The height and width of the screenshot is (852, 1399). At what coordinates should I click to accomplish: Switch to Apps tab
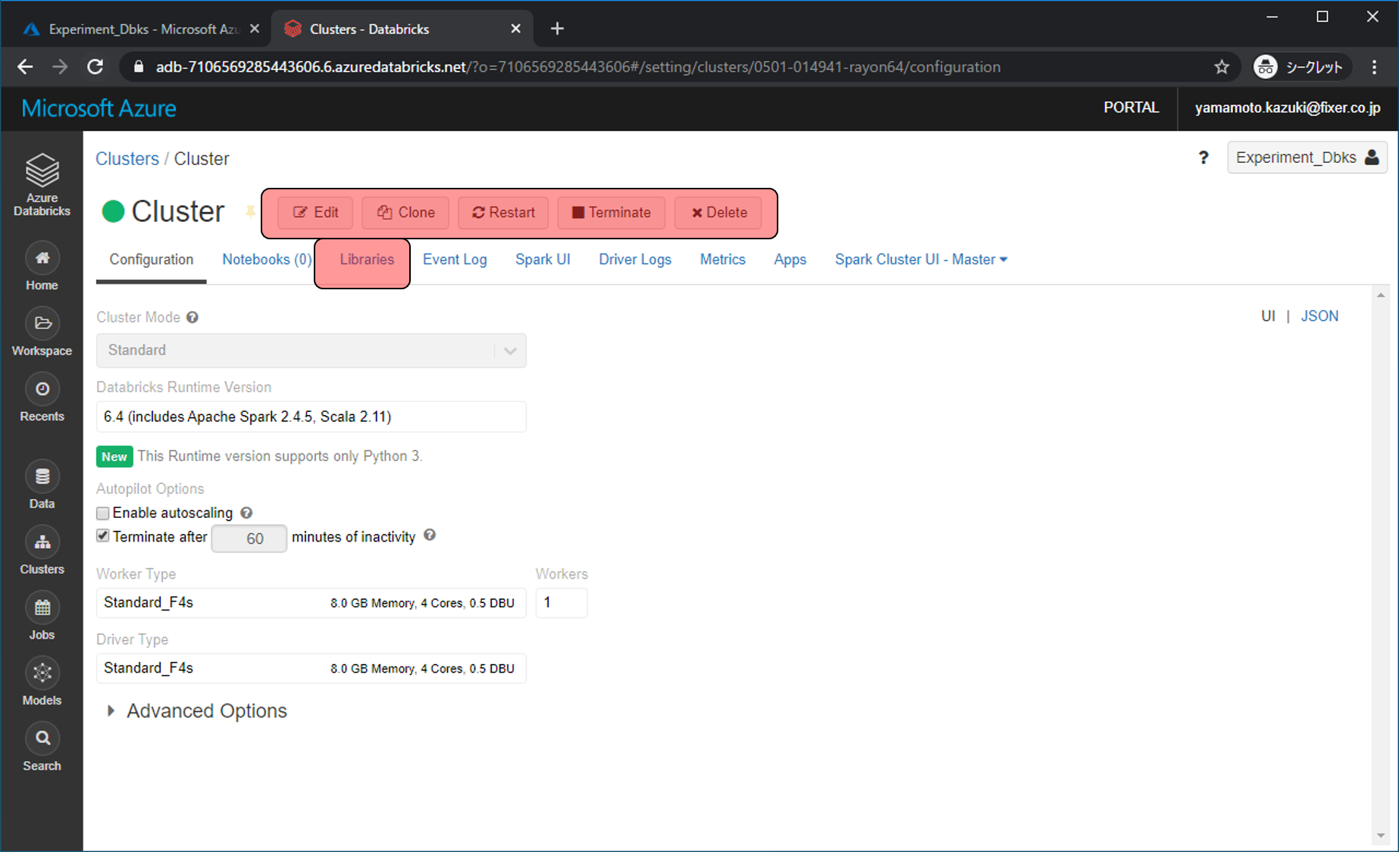tap(790, 259)
